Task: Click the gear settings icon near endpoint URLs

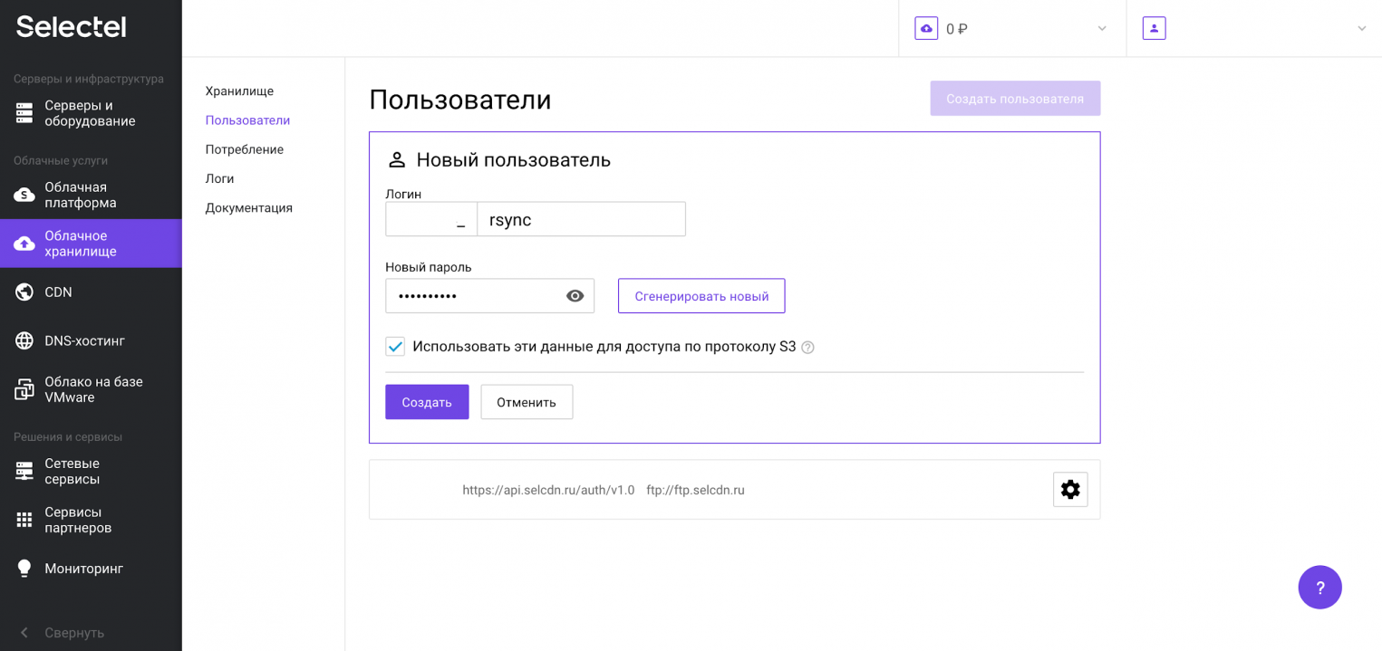Action: [x=1070, y=489]
